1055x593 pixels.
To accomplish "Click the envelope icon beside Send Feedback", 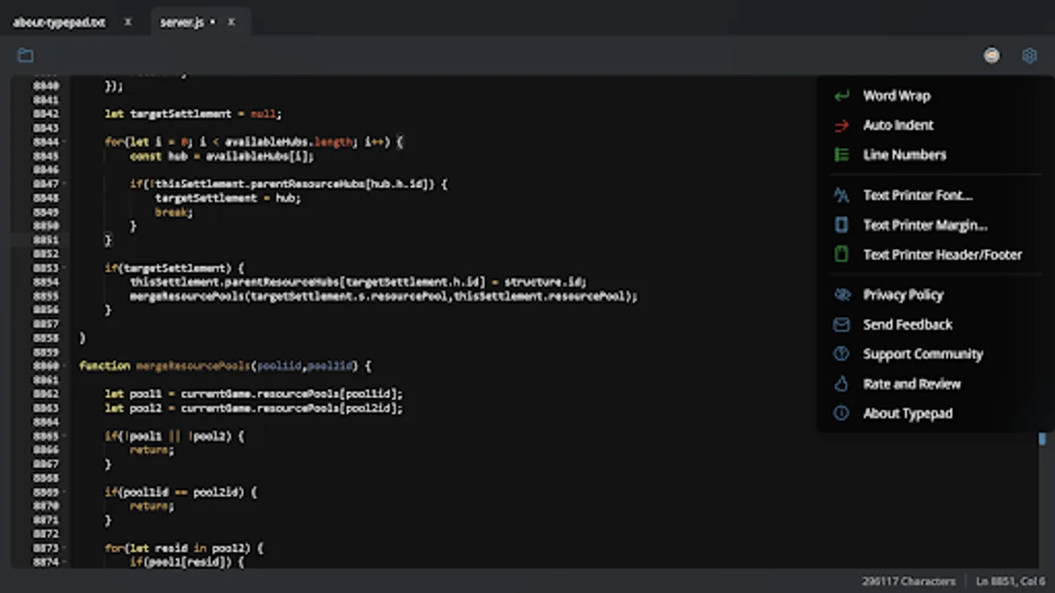I will tap(841, 324).
